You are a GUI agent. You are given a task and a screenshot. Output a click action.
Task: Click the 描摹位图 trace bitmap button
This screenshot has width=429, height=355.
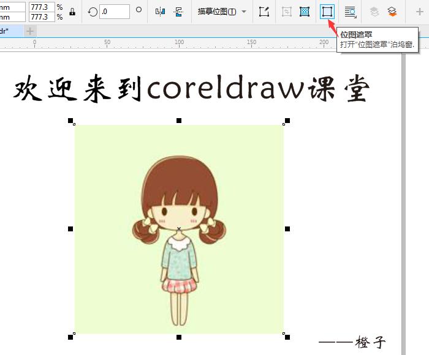217,12
